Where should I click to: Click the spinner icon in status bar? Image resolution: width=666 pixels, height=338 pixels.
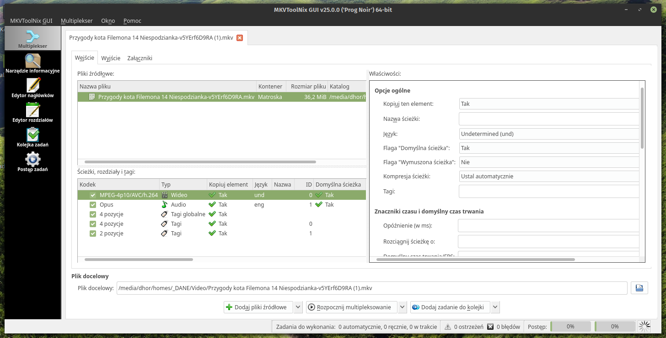[645, 326]
